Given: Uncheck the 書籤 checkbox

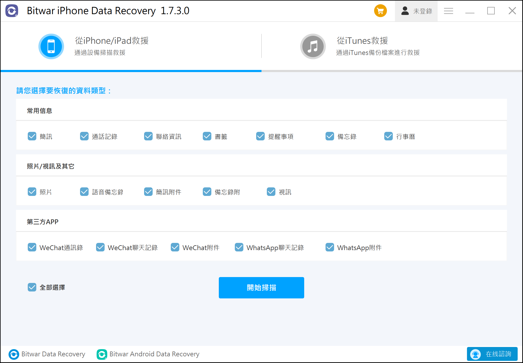Looking at the screenshot, I should click(x=207, y=136).
